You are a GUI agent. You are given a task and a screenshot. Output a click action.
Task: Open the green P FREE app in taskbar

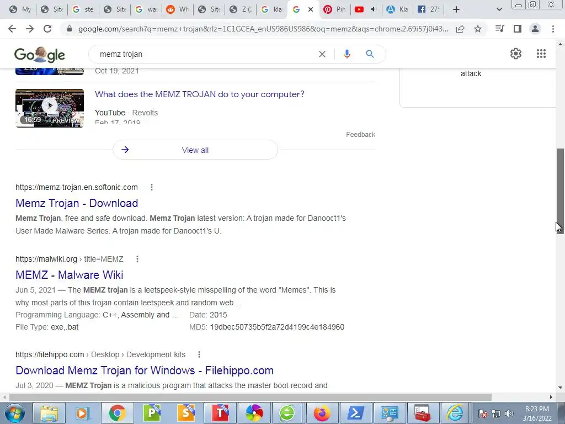click(x=151, y=413)
